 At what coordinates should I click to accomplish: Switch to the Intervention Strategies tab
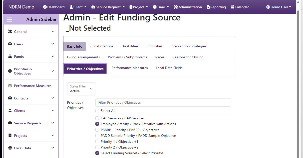pyautogui.click(x=188, y=46)
